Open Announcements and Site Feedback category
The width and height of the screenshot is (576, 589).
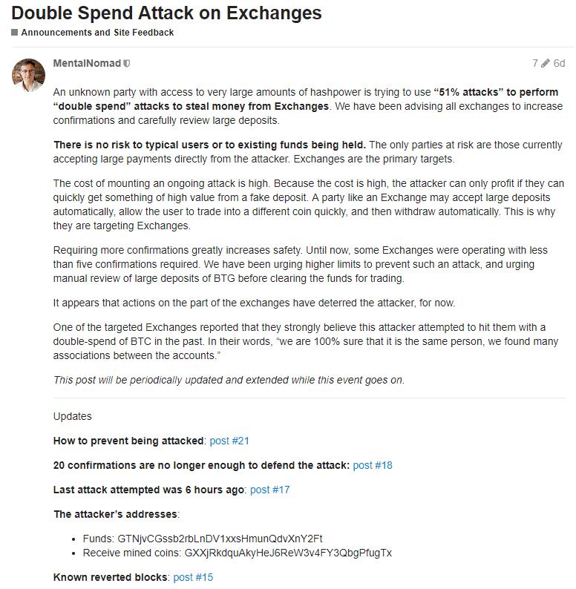pyautogui.click(x=97, y=33)
